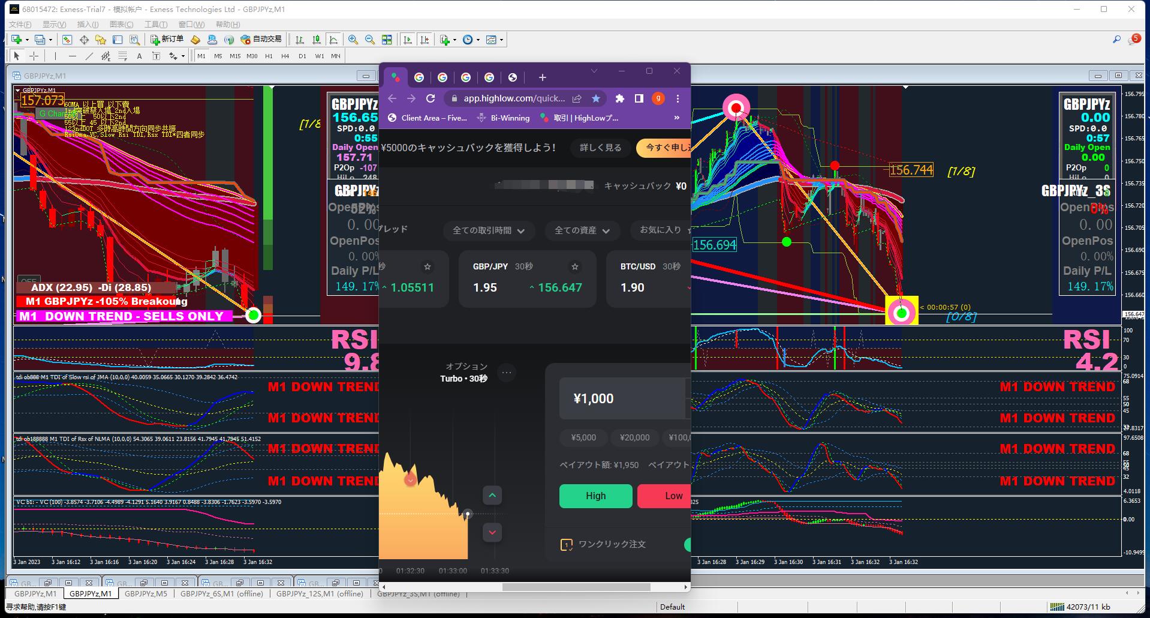Open Navigator folder-star icon in MetaTrader

coord(101,40)
